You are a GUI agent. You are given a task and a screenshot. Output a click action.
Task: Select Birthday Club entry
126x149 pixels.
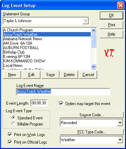coord(47,52)
